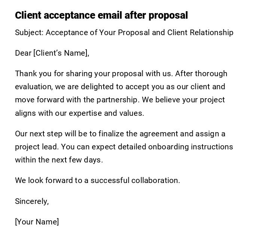Click the line "aligns with our expertise and values."
262x245 pixels.
79,113
